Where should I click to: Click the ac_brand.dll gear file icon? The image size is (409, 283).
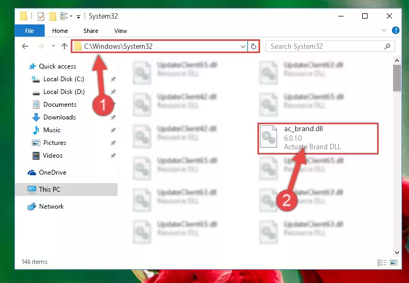pyautogui.click(x=269, y=136)
